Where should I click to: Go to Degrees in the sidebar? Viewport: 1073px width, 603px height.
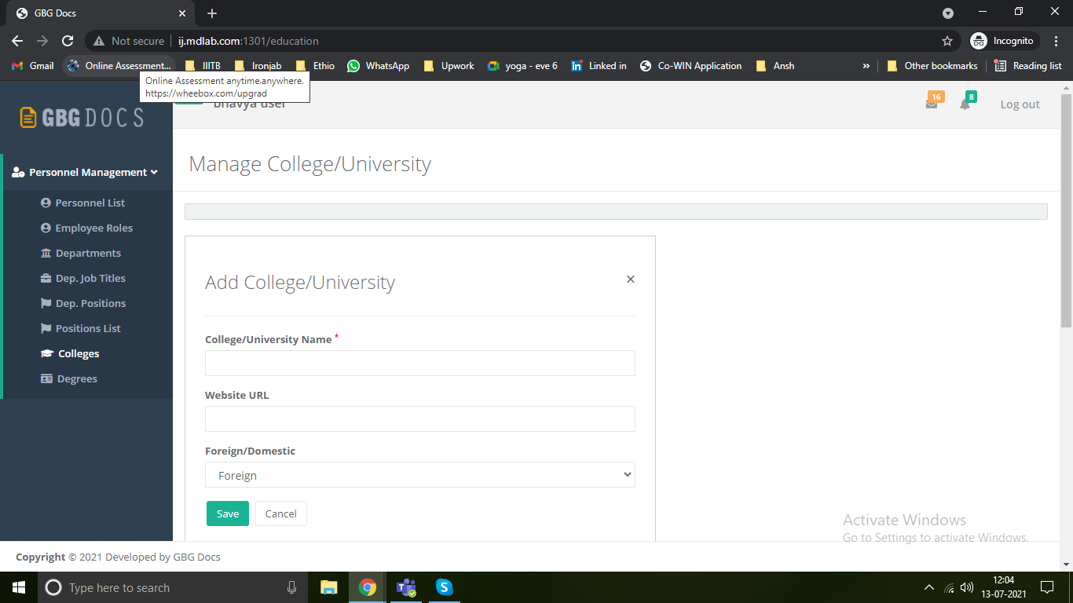point(77,378)
